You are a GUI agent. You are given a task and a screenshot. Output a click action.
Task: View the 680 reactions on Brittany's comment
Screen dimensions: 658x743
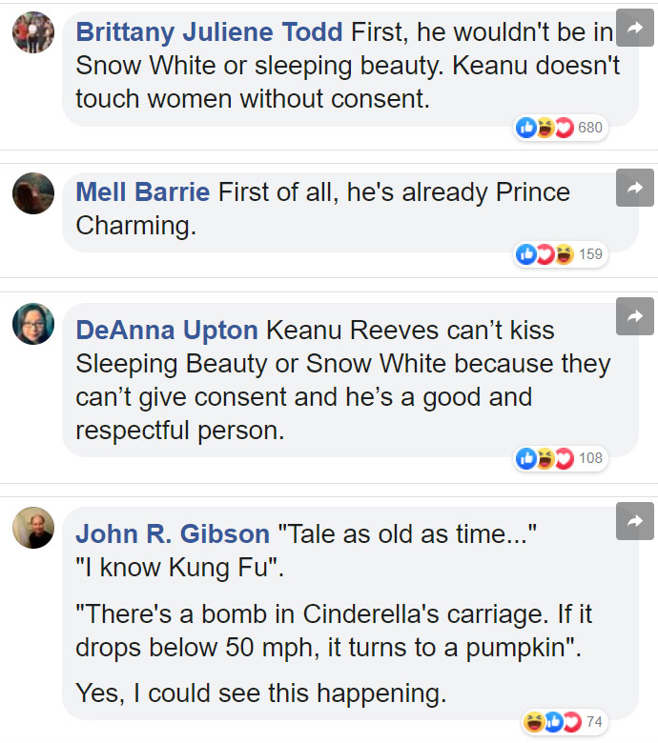click(x=590, y=128)
